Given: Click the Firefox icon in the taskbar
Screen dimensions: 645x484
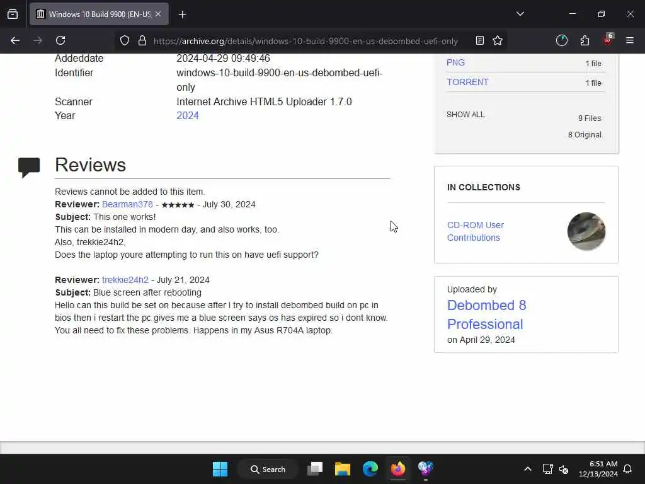Looking at the screenshot, I should [x=398, y=469].
